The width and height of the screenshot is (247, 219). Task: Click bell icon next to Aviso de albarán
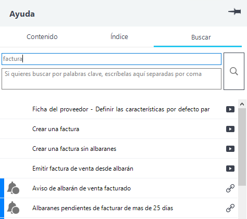pyautogui.click(x=13, y=188)
